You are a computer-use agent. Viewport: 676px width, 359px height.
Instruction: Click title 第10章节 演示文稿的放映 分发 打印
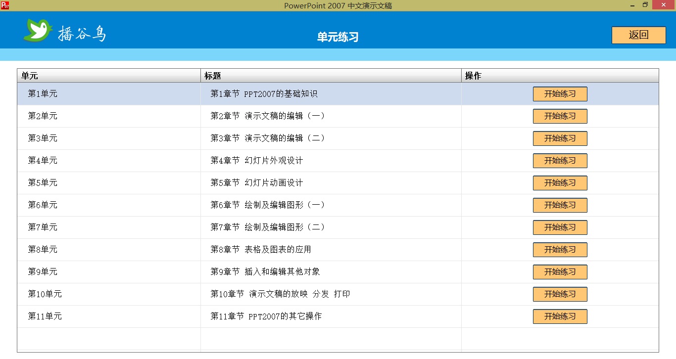[280, 294]
